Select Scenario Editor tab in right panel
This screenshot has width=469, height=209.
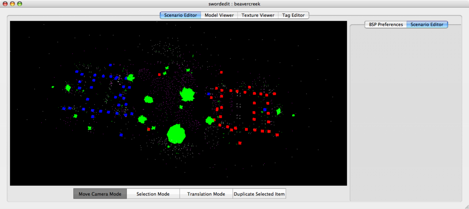[x=427, y=25]
